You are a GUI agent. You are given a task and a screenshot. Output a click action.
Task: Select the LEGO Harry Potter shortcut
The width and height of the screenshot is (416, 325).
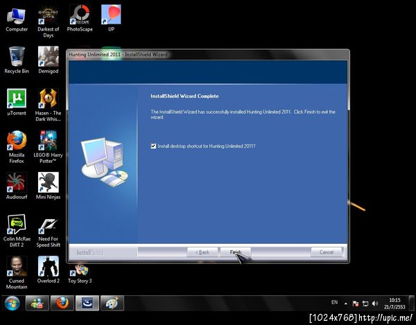pos(49,147)
